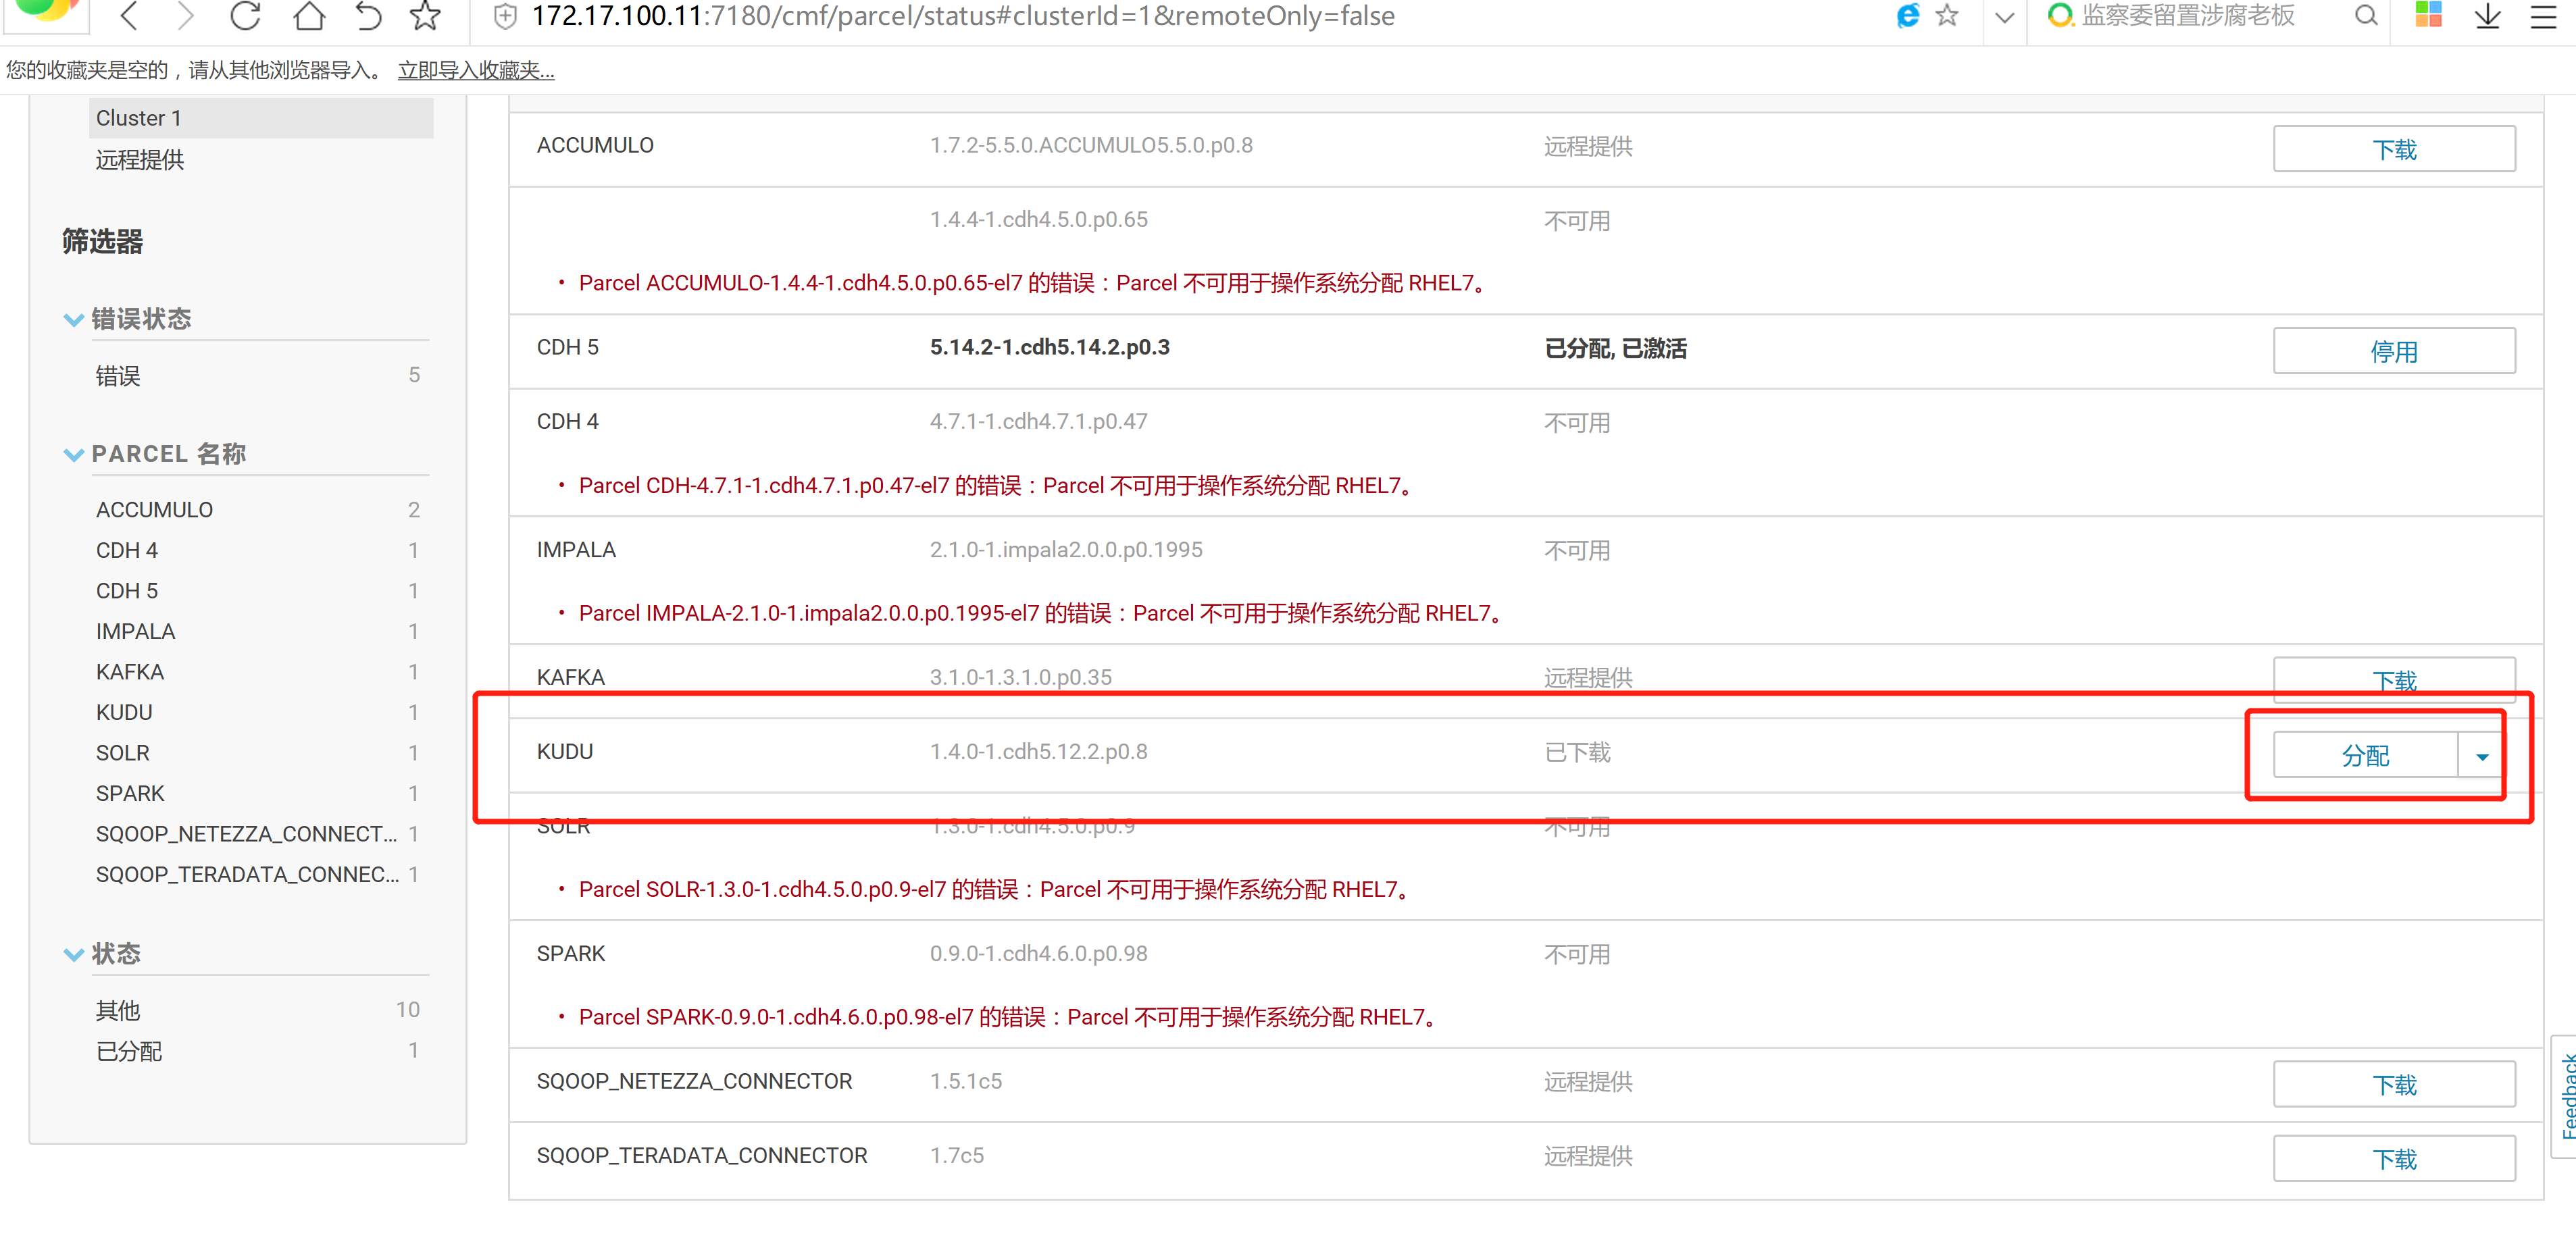Open the Feedback side tab
Screen dimensions: 2576x1242
point(2565,1096)
